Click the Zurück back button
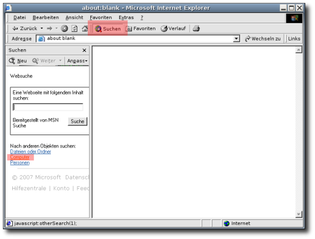315x239 pixels. [x=25, y=28]
